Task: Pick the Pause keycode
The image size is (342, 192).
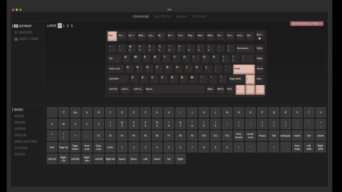Action: coord(262,136)
